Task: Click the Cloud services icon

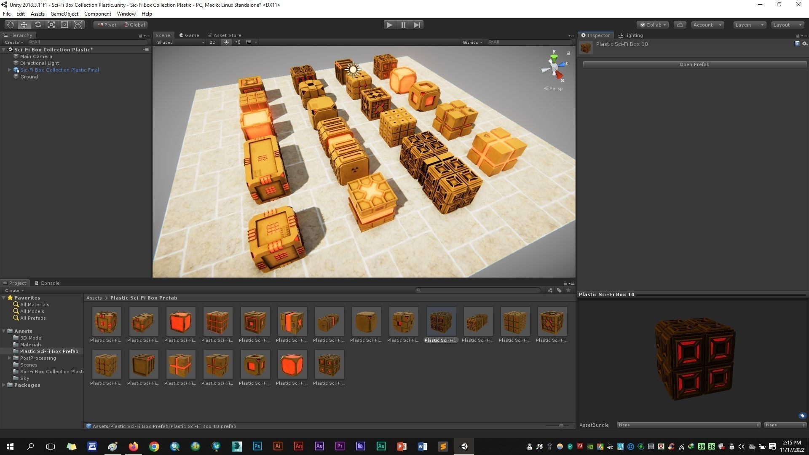Action: 680,25
